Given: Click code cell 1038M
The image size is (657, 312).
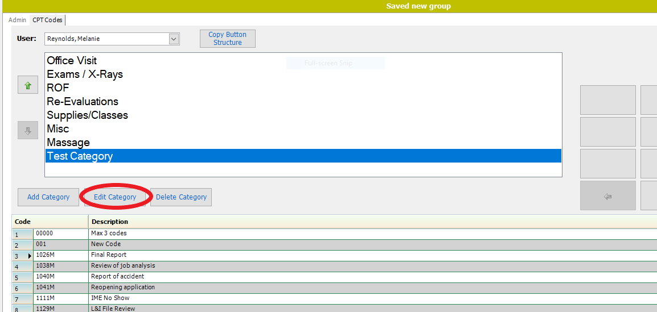Looking at the screenshot, I should [x=61, y=266].
